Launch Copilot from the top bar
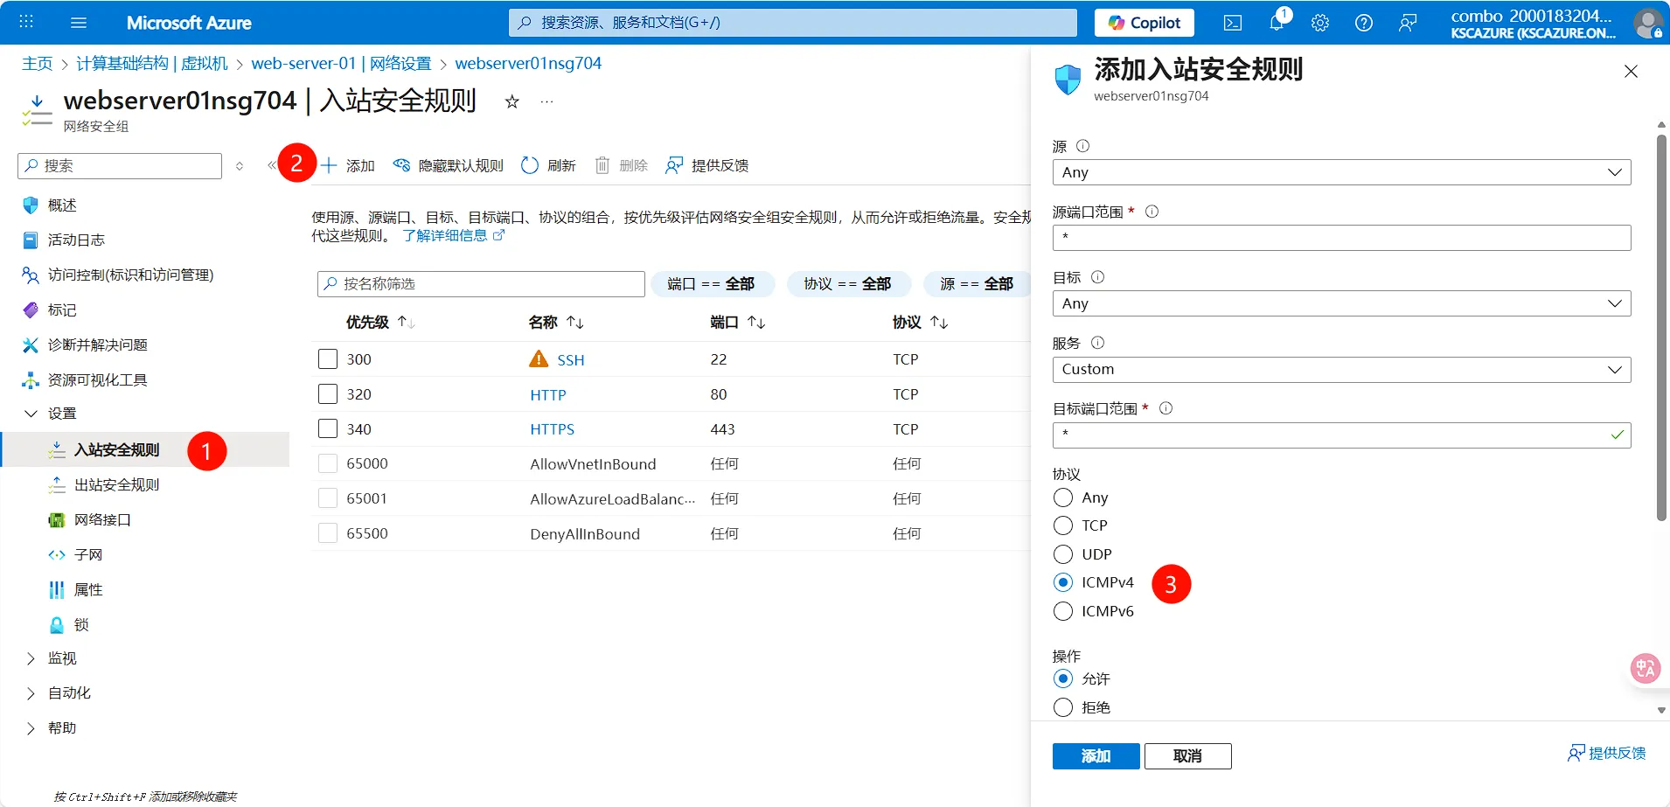This screenshot has height=807, width=1670. point(1144,22)
